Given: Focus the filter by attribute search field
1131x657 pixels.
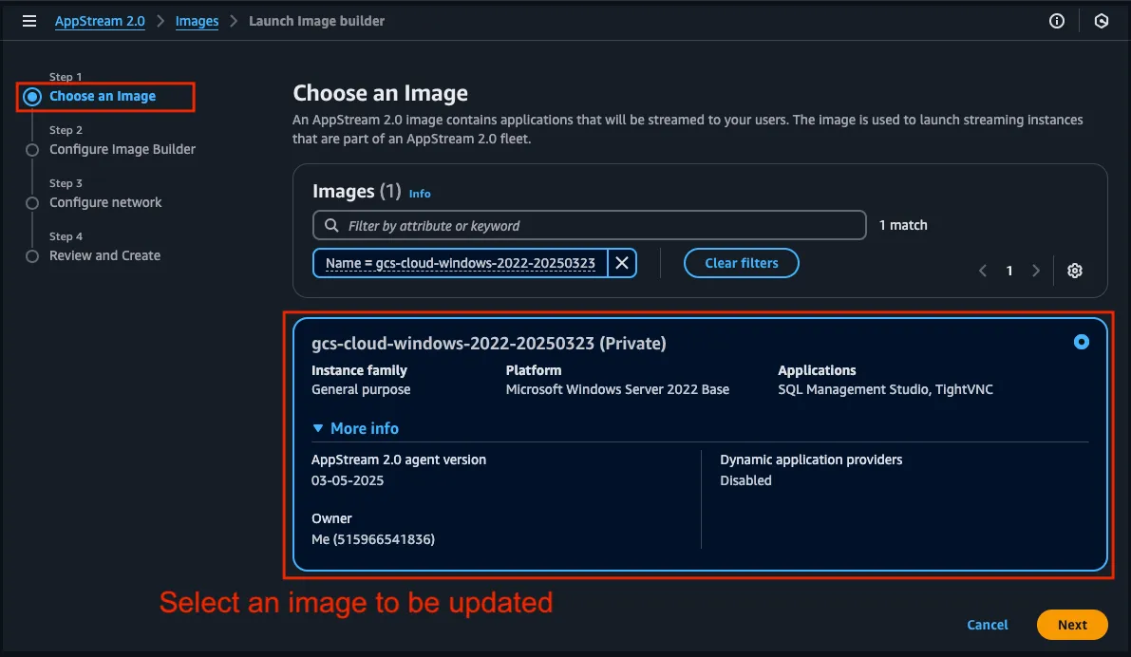Looking at the screenshot, I should [x=598, y=226].
